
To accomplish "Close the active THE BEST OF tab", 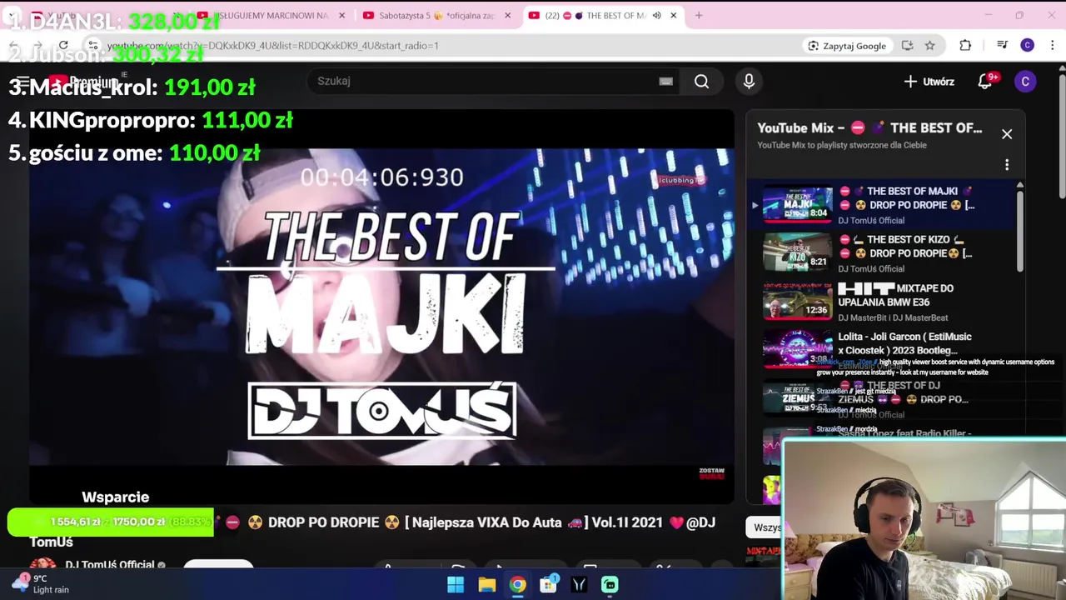I will tap(673, 15).
